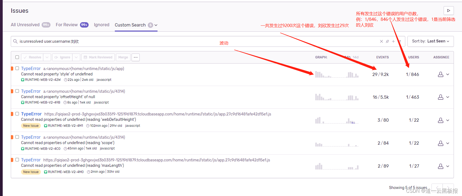Click assignee person icon for 'webDefaultHeight' error
Screen dimensions: 462x196
click(441, 120)
